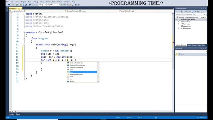Viewport: 213px width, 120px height.
Task: Click the Navigate Backward toolbar icon
Action: coord(9,5)
